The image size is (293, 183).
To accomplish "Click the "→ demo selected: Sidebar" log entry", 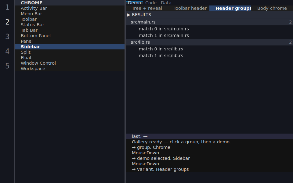I will pos(209,158).
